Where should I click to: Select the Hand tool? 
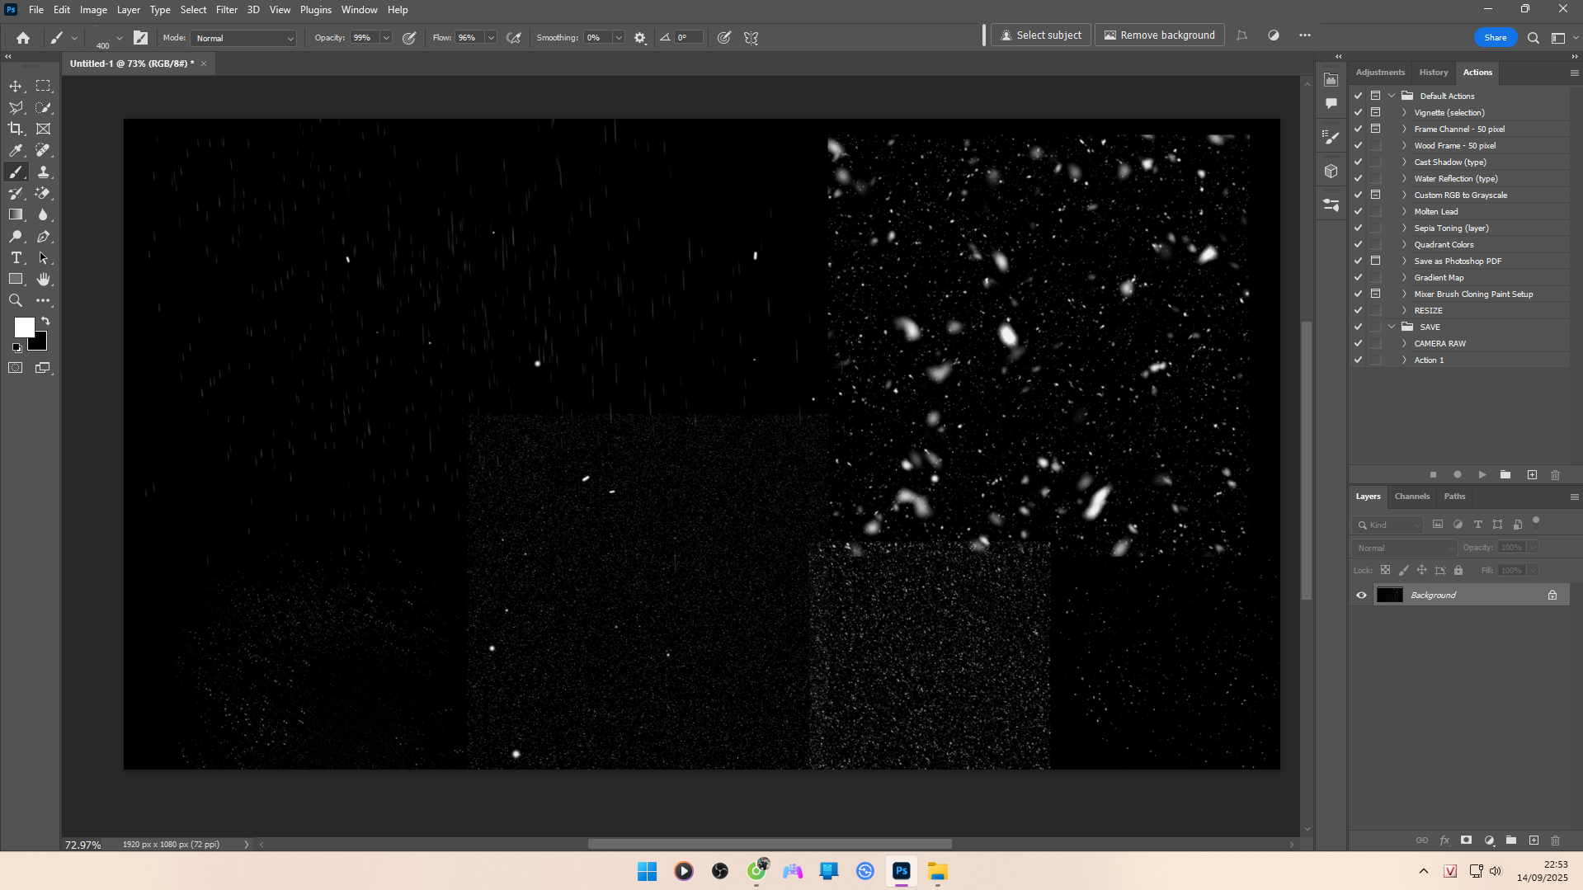pyautogui.click(x=44, y=280)
